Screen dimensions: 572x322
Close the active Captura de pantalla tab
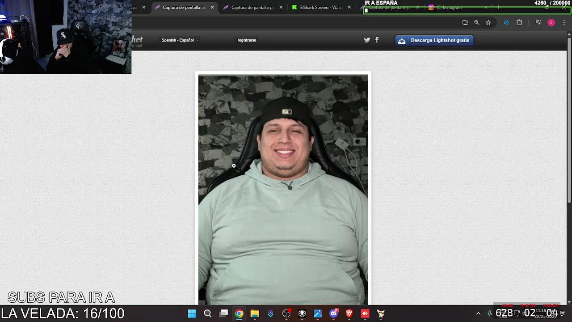212,7
